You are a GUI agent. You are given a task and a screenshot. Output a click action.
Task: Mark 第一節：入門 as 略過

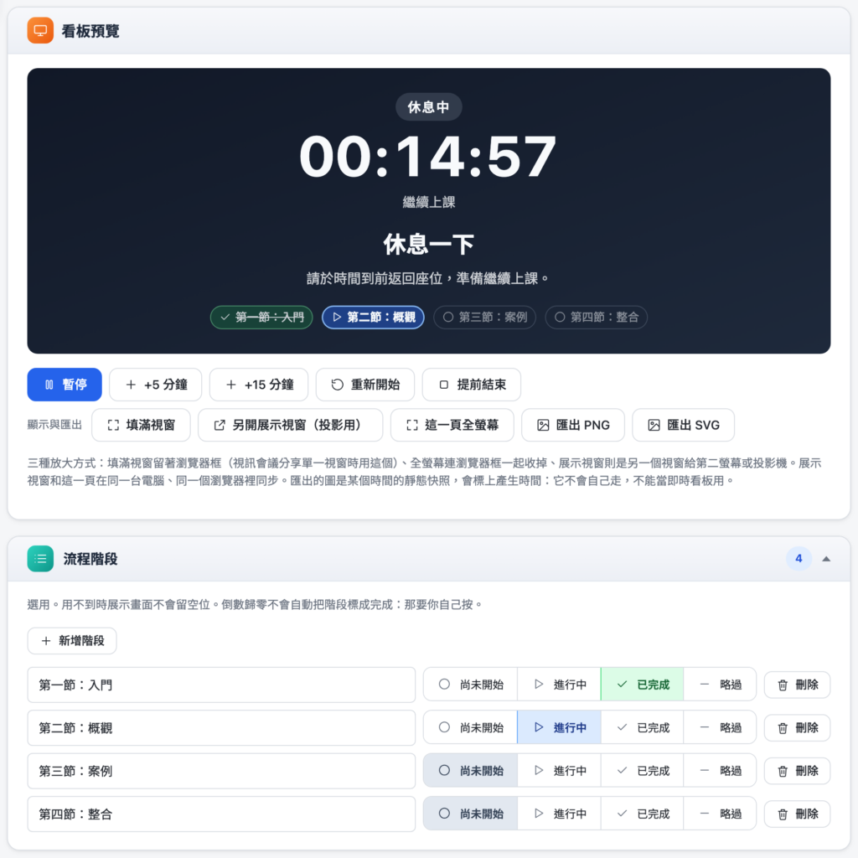[x=720, y=685]
